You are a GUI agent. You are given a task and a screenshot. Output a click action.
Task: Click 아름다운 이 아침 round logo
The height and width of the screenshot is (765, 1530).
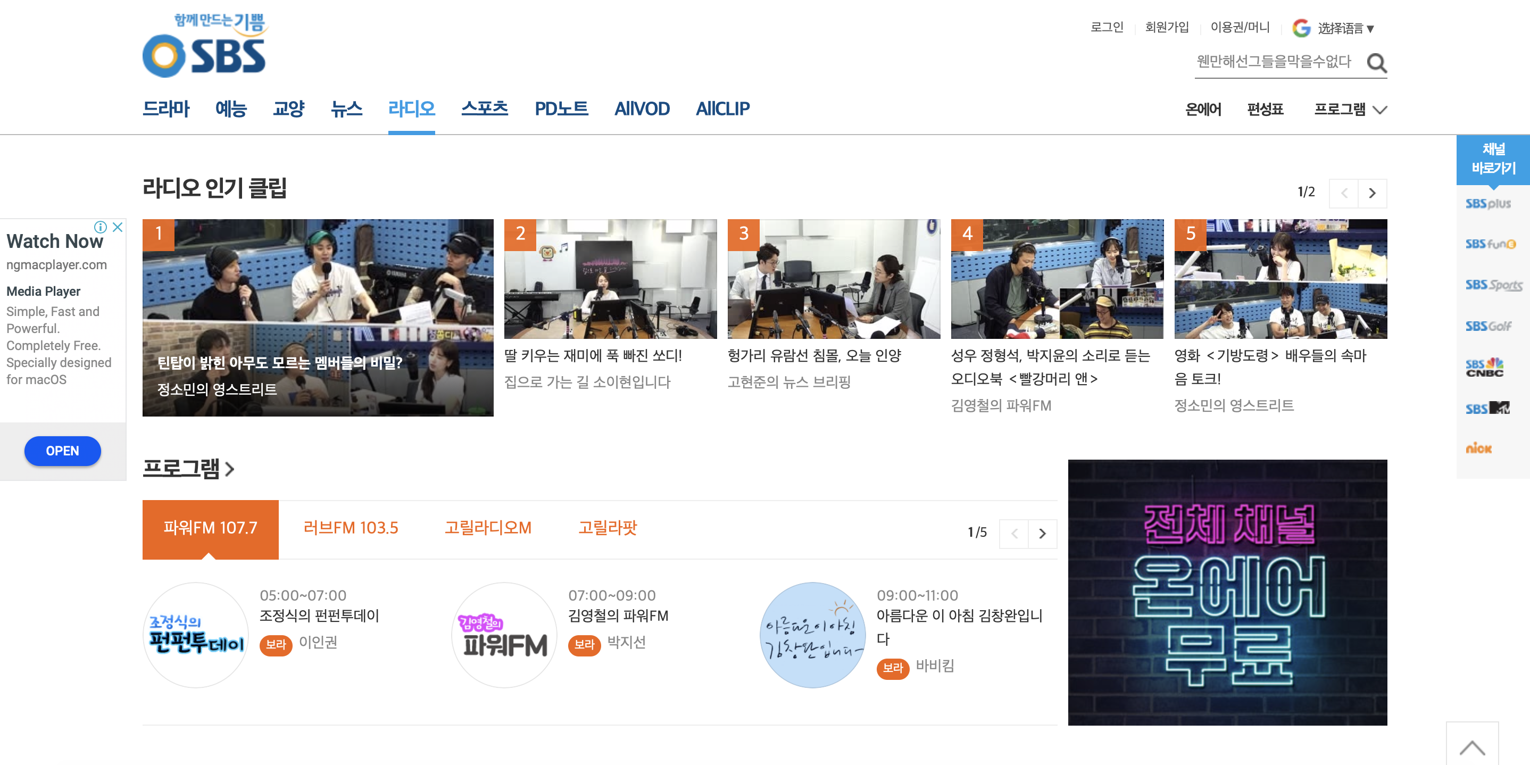812,635
